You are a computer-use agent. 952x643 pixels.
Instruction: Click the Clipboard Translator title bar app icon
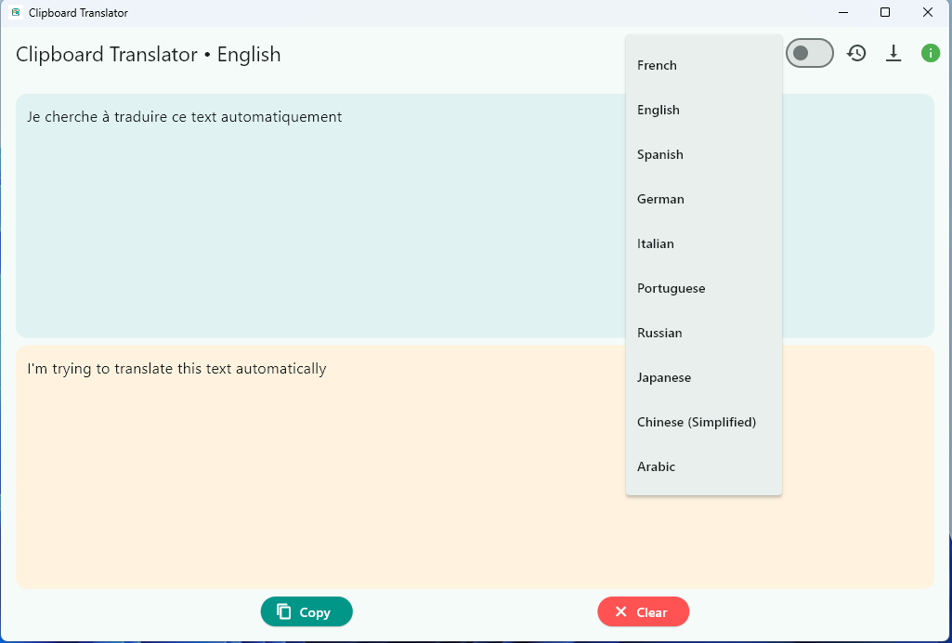pos(16,12)
